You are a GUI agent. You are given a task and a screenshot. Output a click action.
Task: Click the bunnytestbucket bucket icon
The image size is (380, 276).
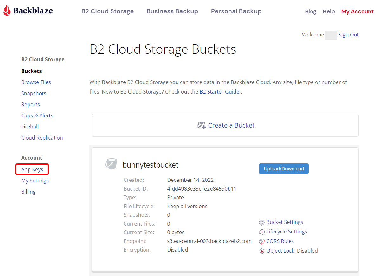coord(111,163)
